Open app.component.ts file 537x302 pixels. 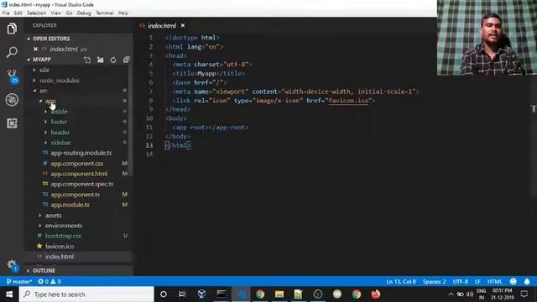[75, 195]
